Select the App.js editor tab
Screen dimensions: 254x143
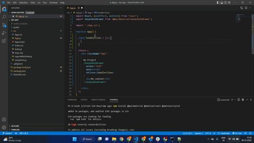click(75, 8)
